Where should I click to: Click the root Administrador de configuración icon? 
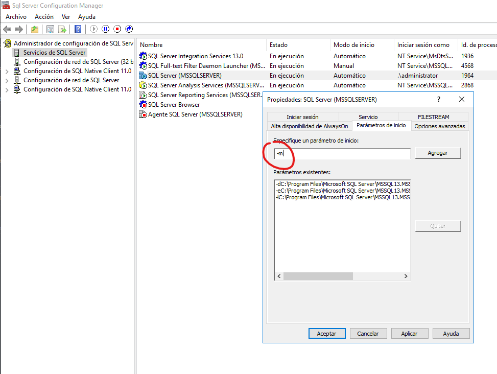tap(8, 43)
